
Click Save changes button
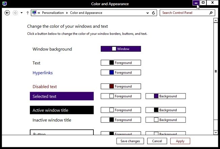[130, 141]
